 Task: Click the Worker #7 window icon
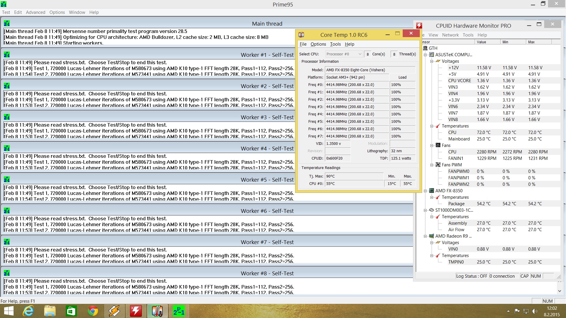[7, 242]
